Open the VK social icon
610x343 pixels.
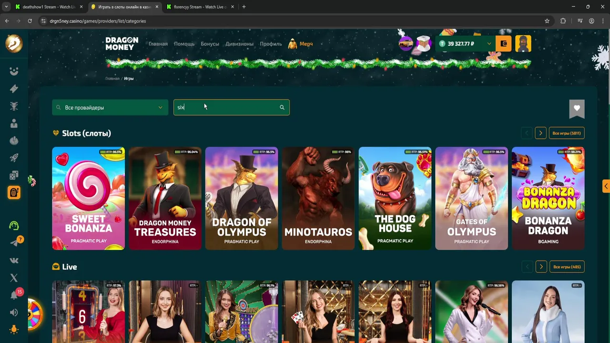click(14, 261)
